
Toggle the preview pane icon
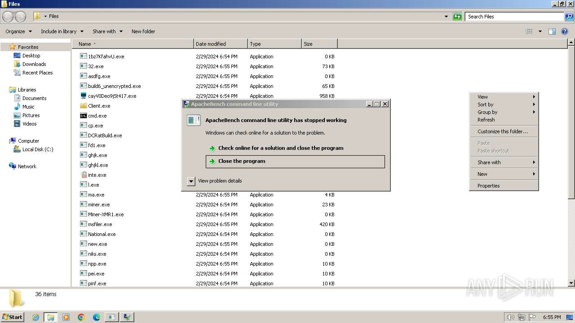point(552,31)
